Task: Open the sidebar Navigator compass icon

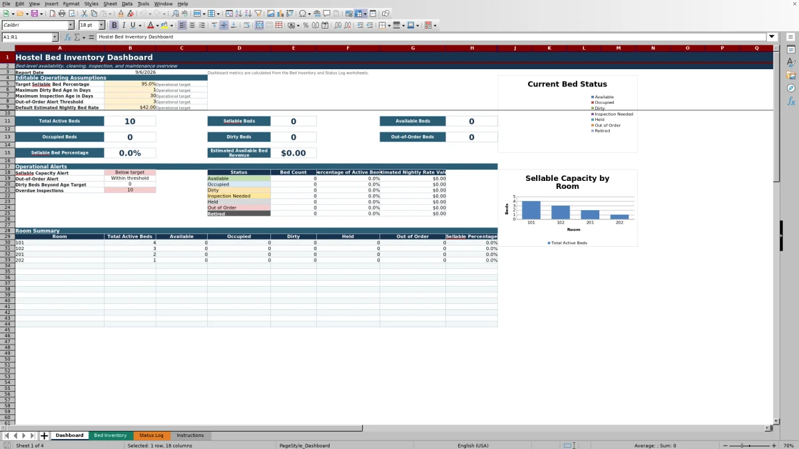Action: coord(791,88)
